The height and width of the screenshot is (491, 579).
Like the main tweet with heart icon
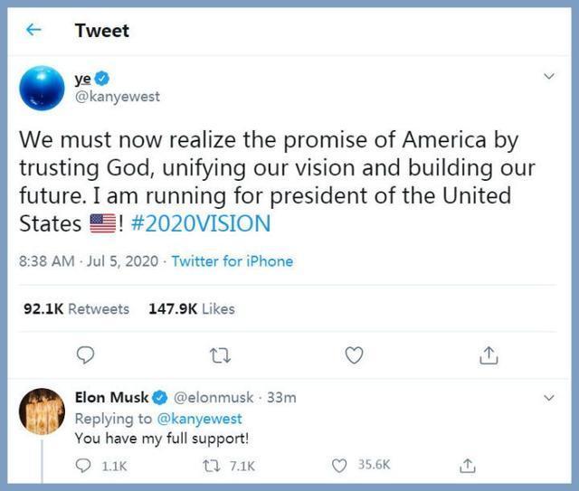pos(354,355)
